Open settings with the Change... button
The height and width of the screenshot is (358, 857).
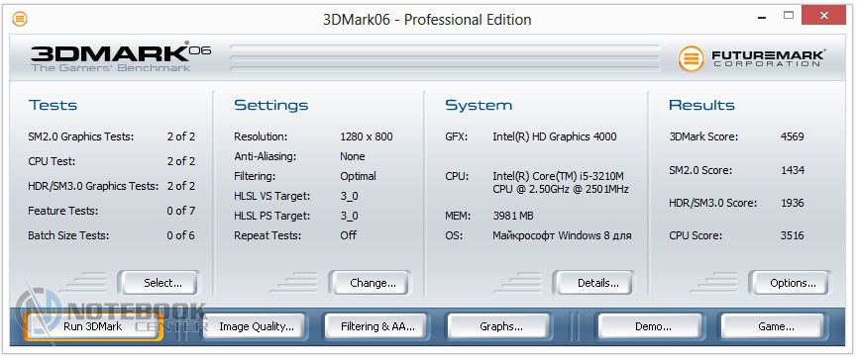point(370,283)
